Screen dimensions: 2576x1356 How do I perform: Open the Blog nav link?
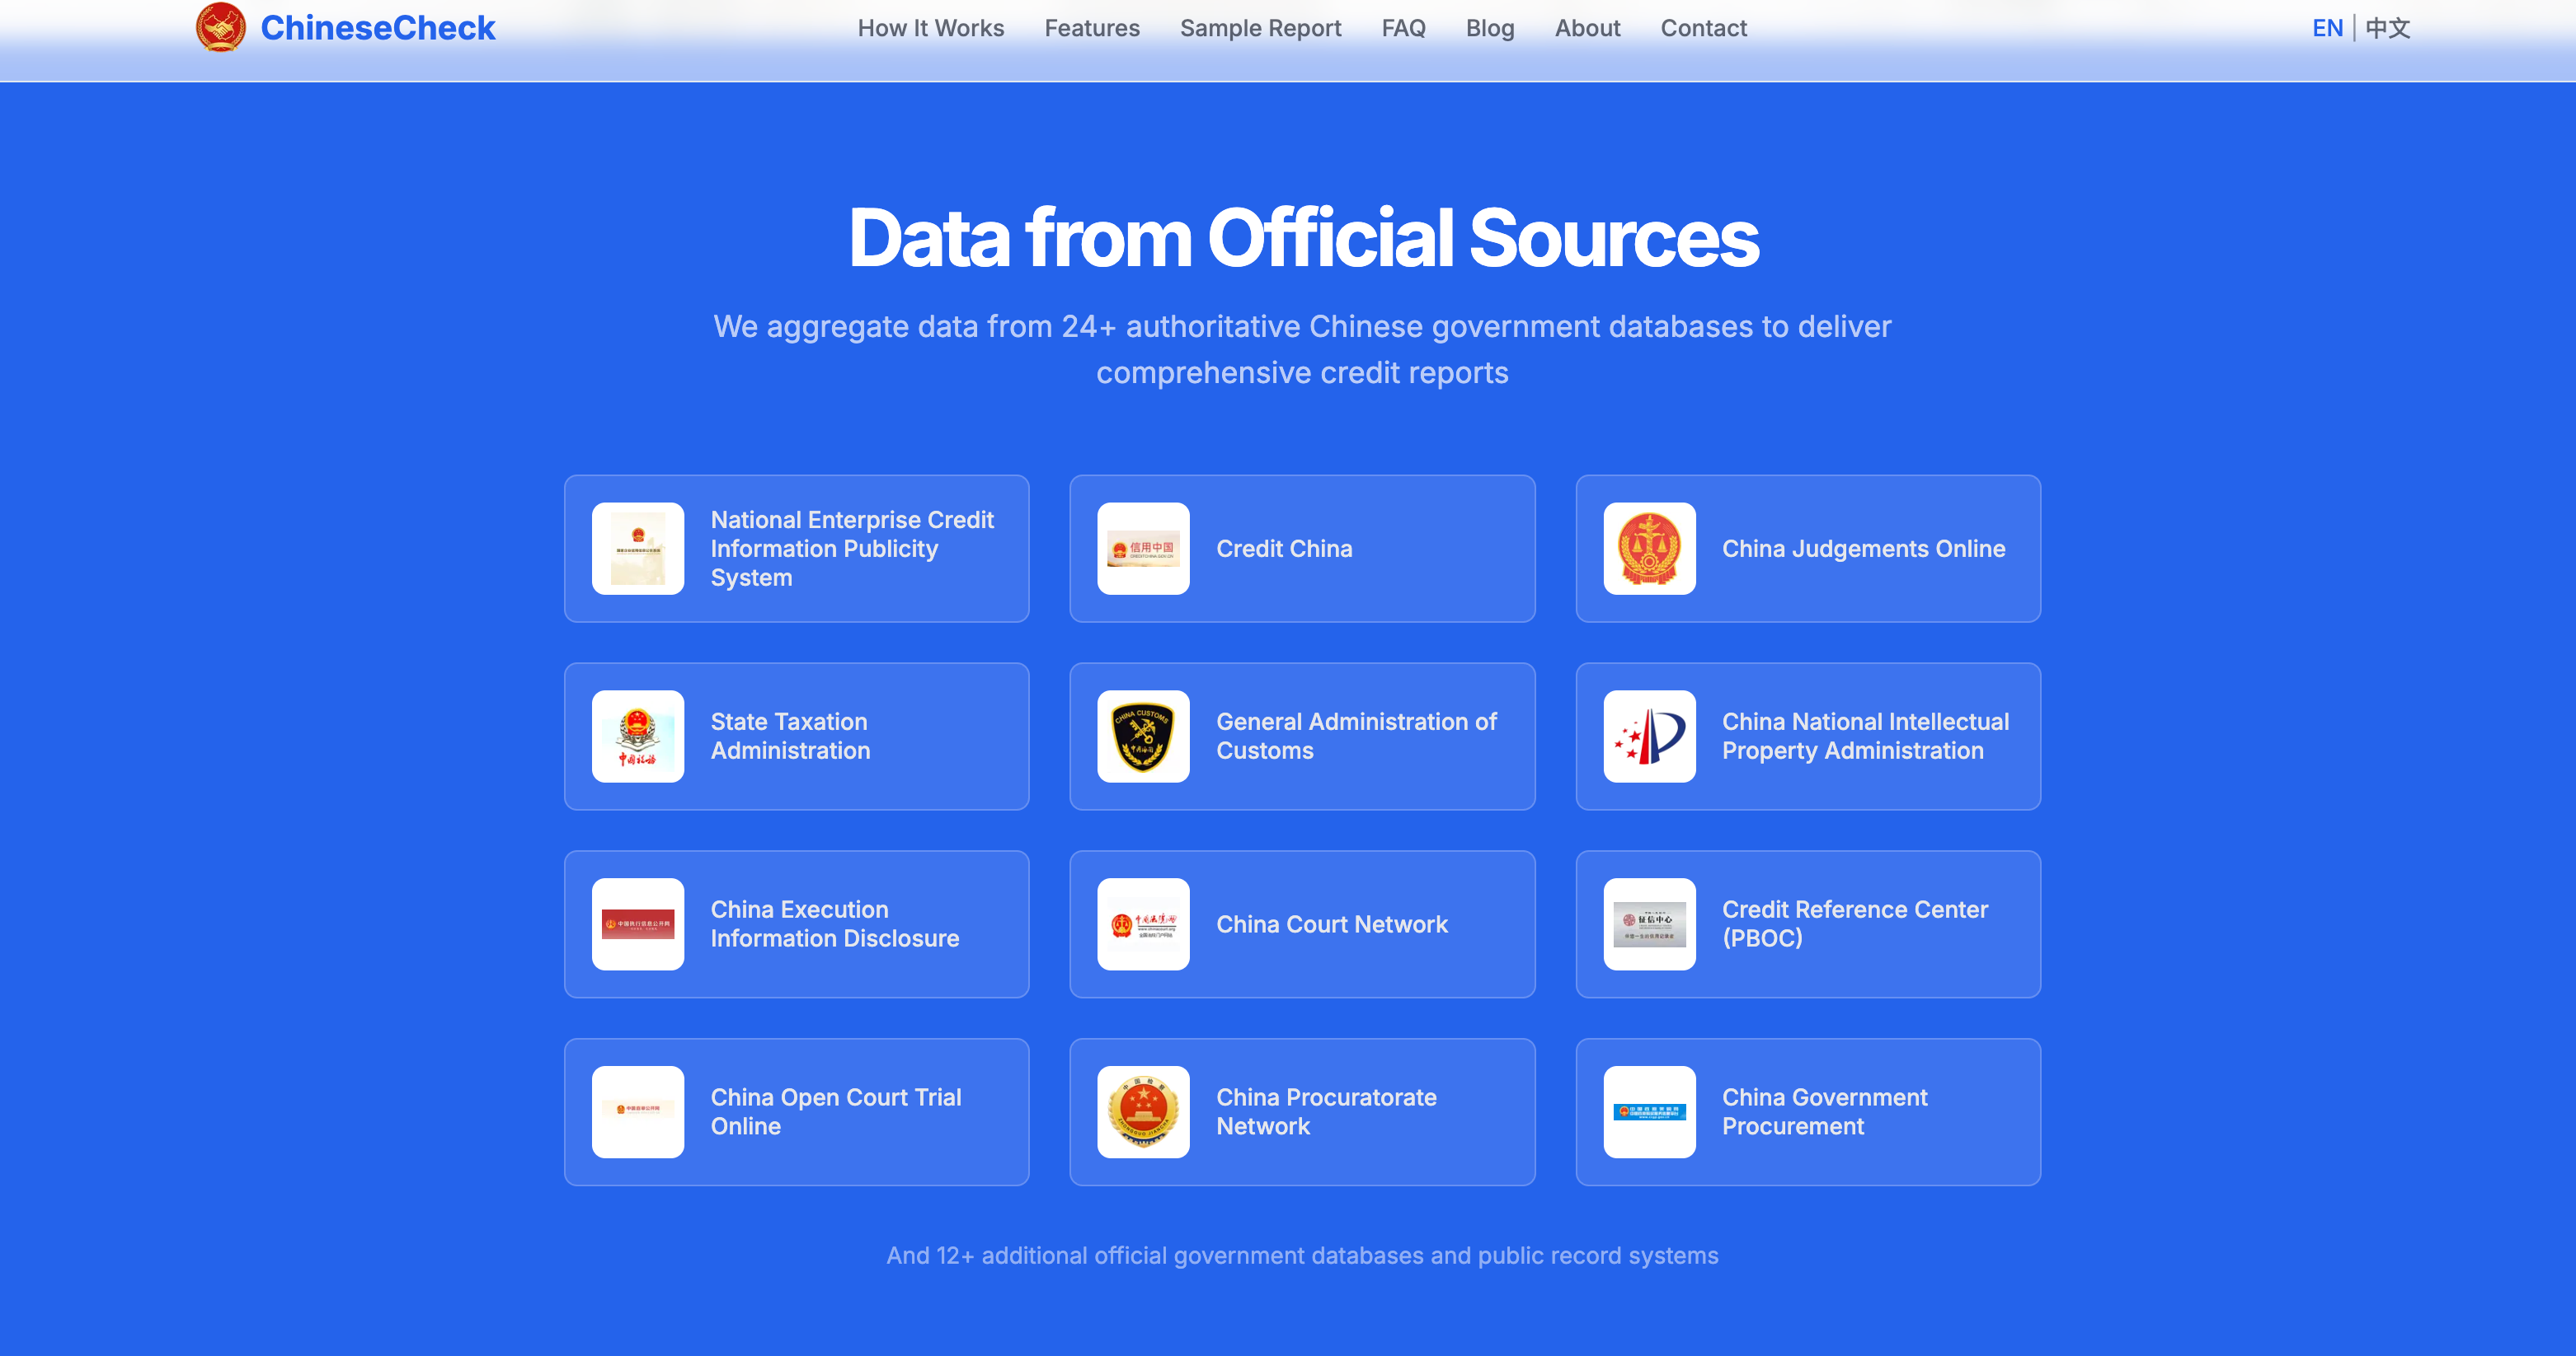pyautogui.click(x=1490, y=28)
